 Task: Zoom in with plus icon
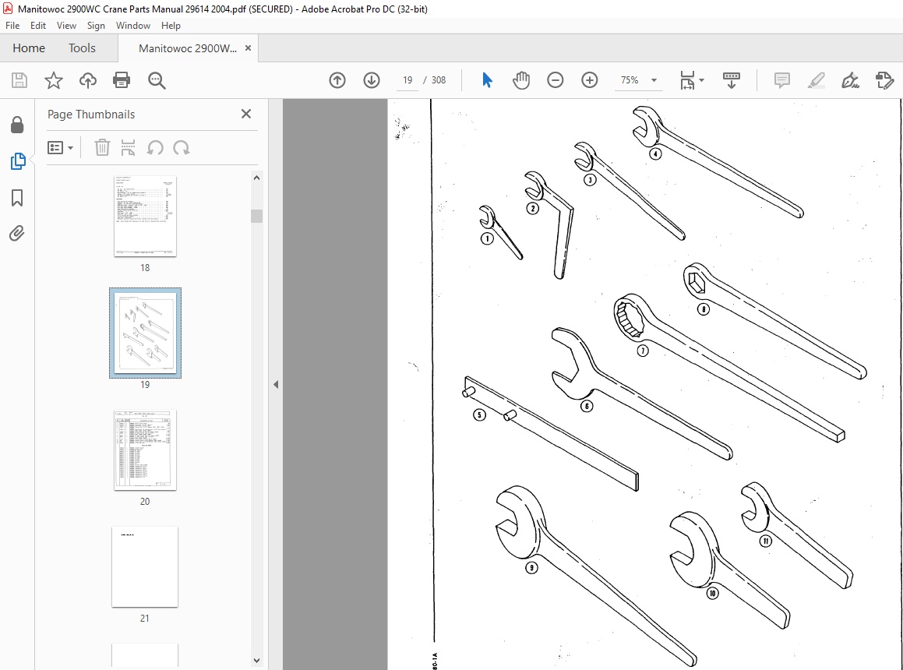590,80
